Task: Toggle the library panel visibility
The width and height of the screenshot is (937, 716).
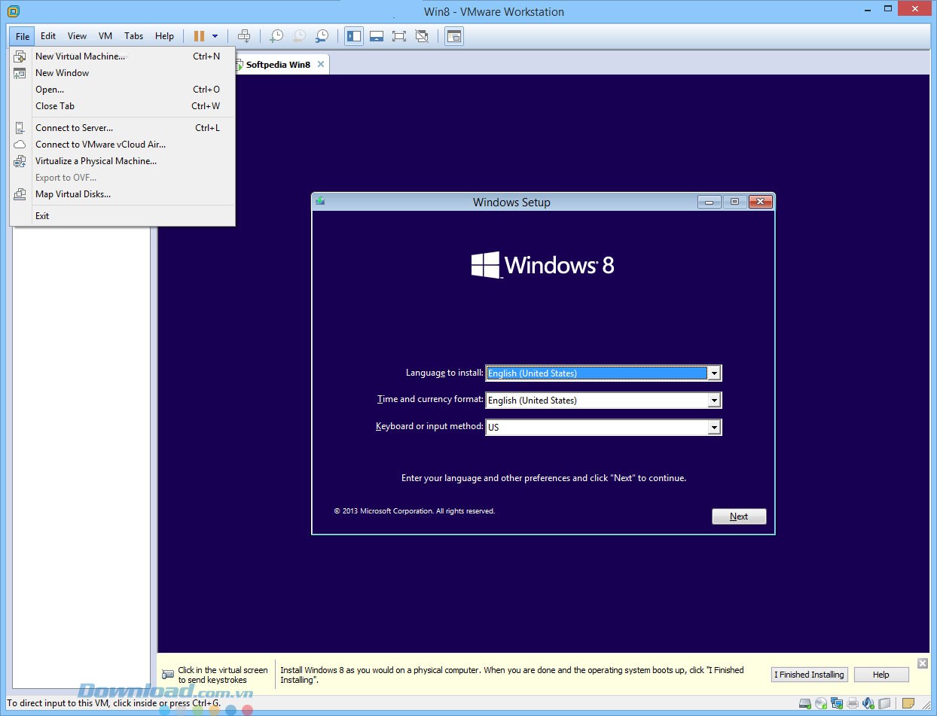Action: [x=354, y=35]
